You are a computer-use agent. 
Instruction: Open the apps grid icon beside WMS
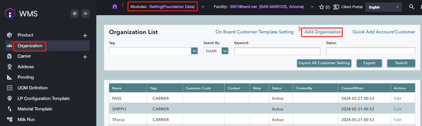pos(75,13)
